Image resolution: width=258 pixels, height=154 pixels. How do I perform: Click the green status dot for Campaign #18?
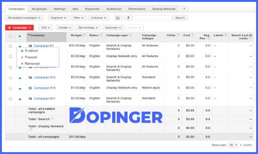pos(20,89)
